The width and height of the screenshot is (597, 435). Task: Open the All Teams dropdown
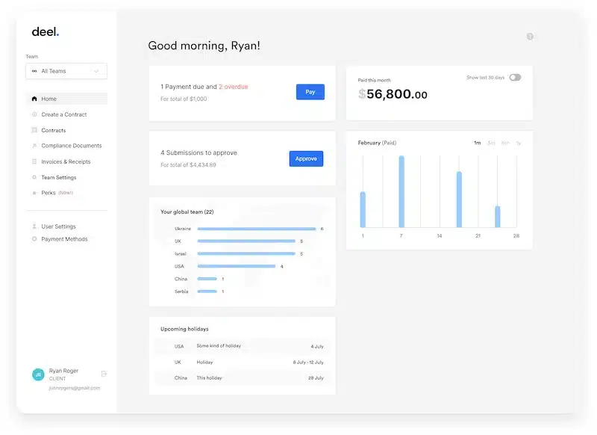tap(66, 70)
